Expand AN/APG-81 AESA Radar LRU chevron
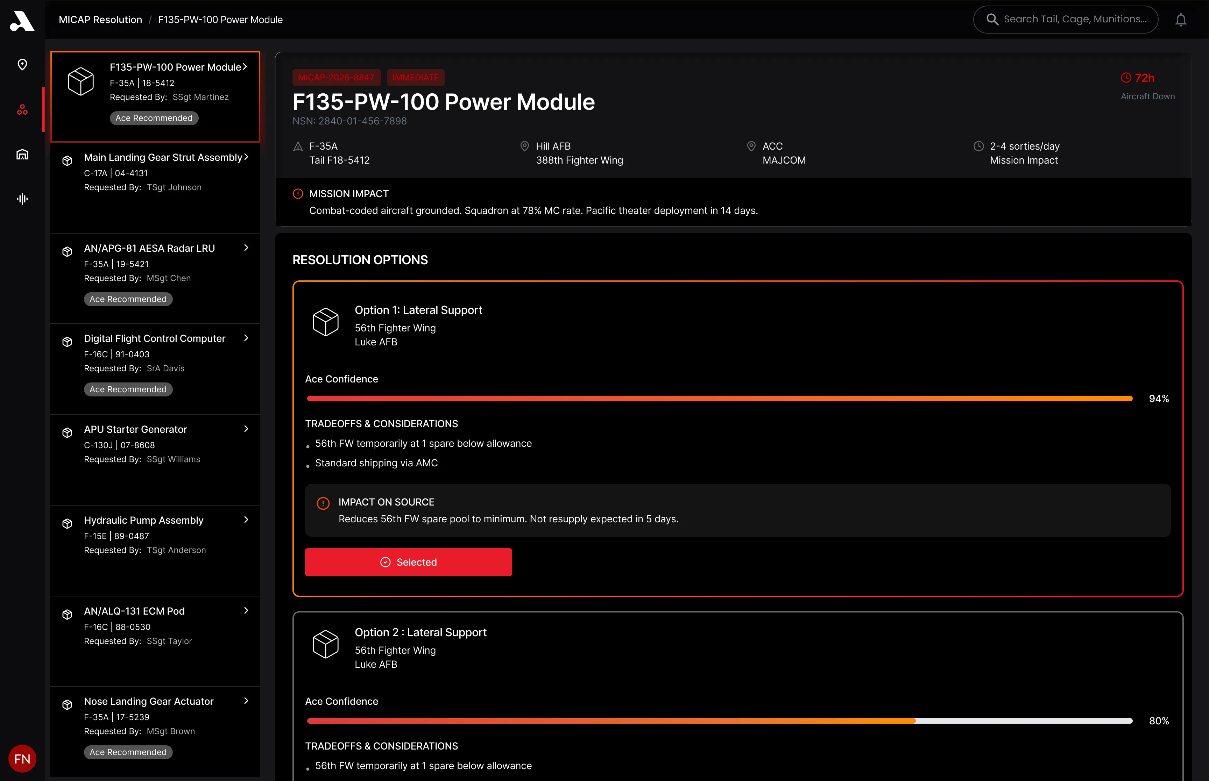Image resolution: width=1209 pixels, height=781 pixels. click(x=246, y=248)
